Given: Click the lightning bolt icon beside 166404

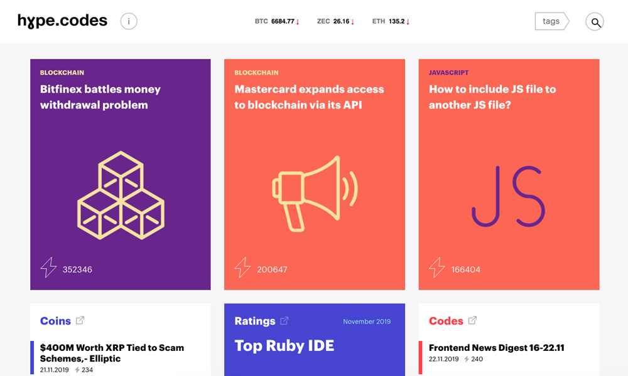Looking at the screenshot, I should point(437,268).
